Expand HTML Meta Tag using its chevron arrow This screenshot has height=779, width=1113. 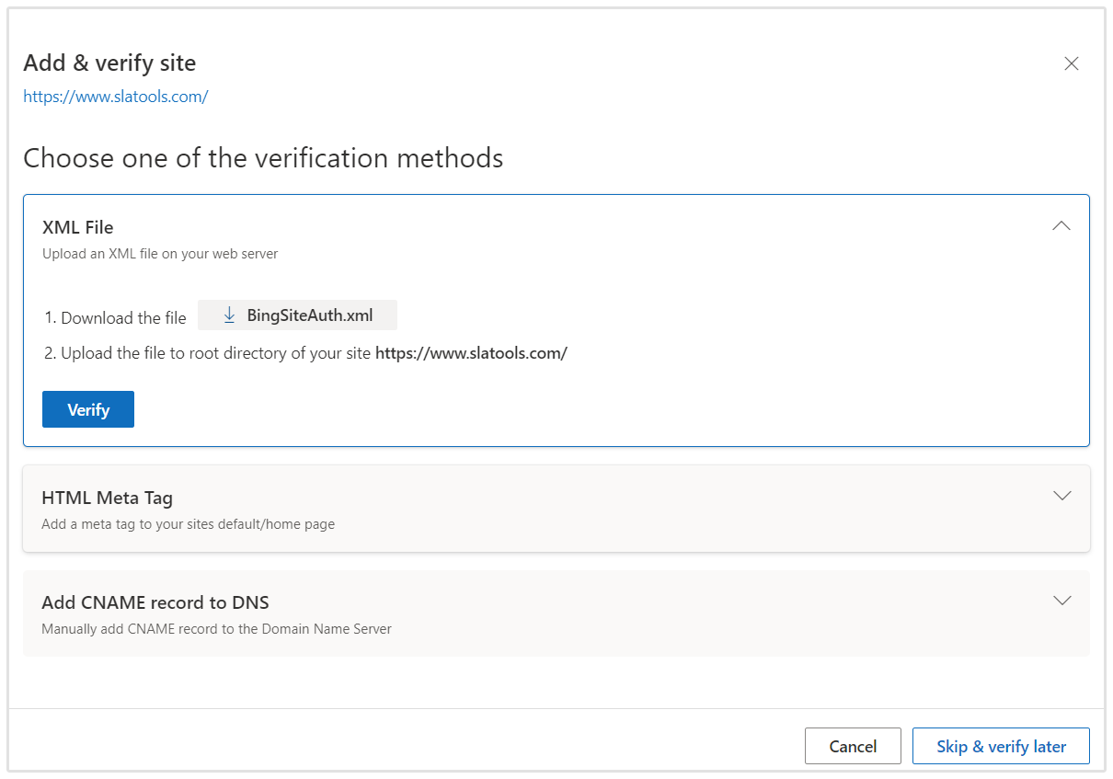(1061, 496)
